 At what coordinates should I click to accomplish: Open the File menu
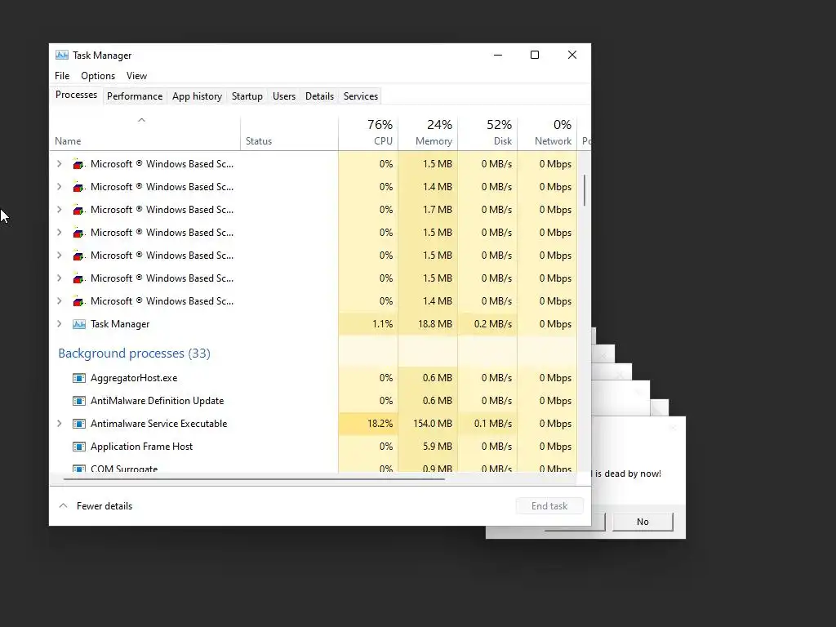click(62, 76)
